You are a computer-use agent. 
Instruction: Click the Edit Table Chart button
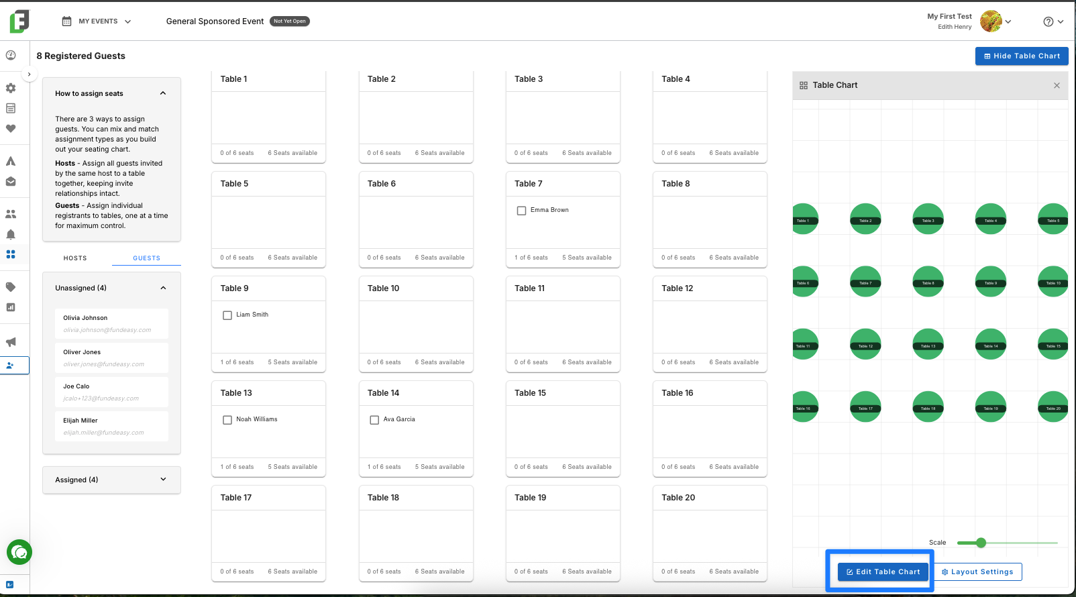(883, 572)
